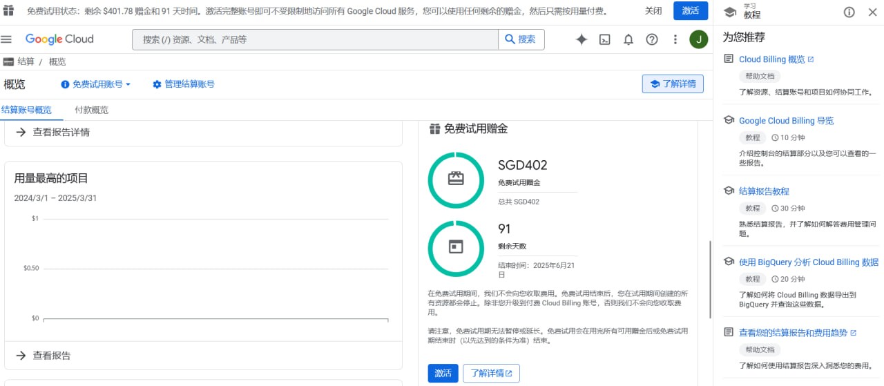Click the info icon in tutorial panel
Screen dimensions: 884x386
pyautogui.click(x=849, y=12)
